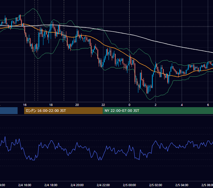Click the upper time axis label 16
This screenshot has height=188, width=213.
[x=25, y=105]
